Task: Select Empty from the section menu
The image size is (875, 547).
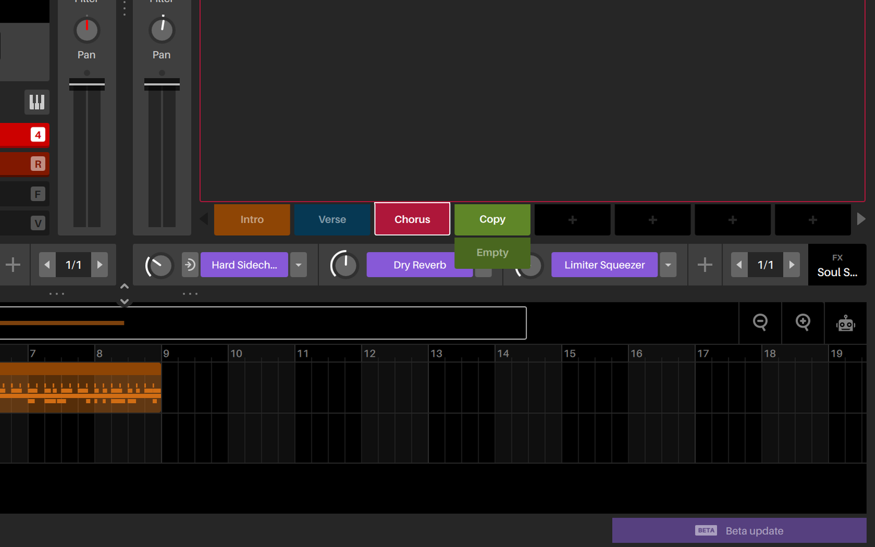Action: 492,252
